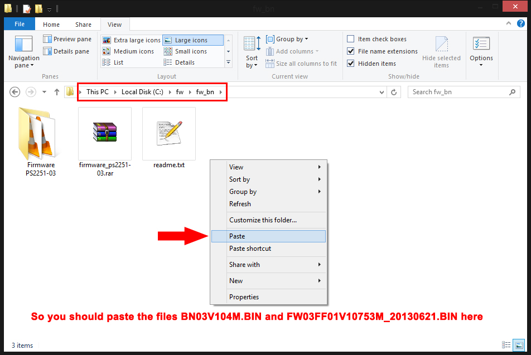
Task: Click the New folder icon in title bar
Action: pos(38,8)
